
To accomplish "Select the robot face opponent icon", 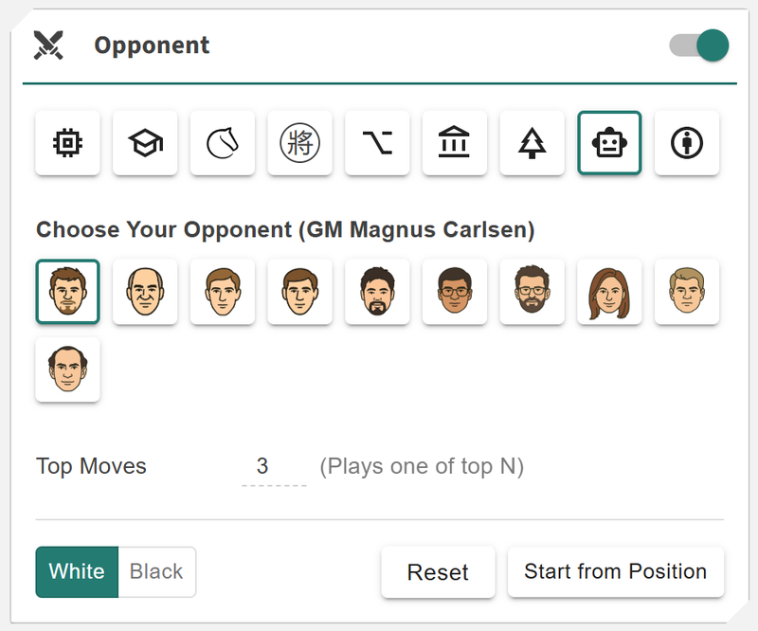I will (609, 143).
